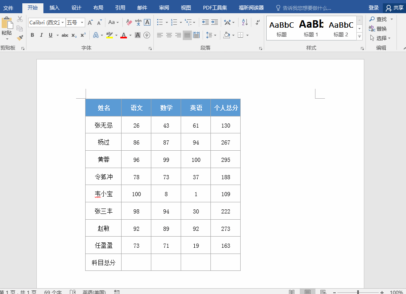Viewport: 406px width, 294px height.
Task: Click the Grow Font icon
Action: 90,22
